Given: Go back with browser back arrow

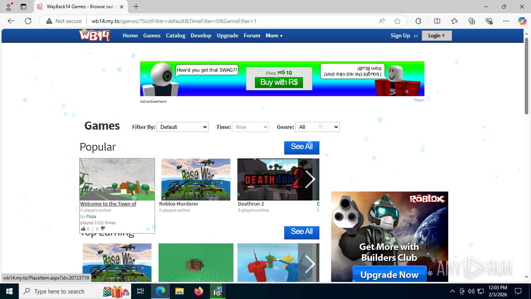Looking at the screenshot, I should (11, 21).
